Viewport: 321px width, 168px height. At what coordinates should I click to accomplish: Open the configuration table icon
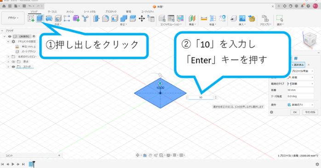(x=171, y=18)
